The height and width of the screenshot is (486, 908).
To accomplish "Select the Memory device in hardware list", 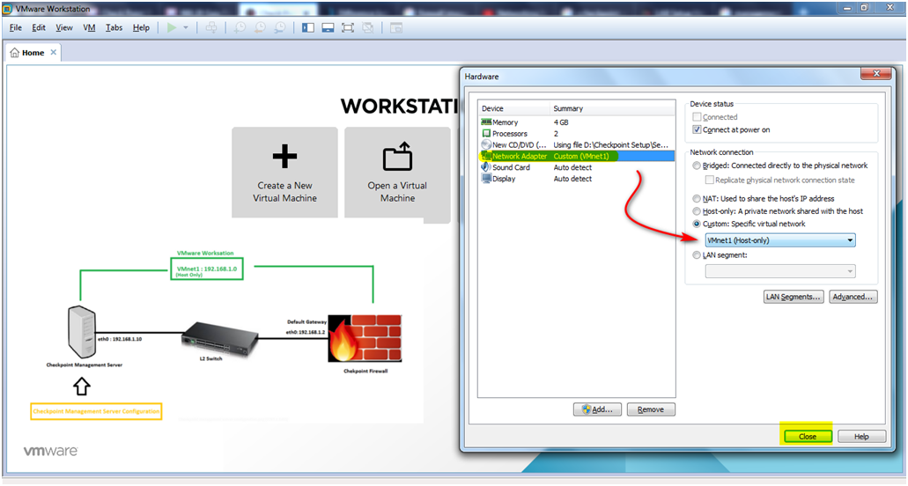I will click(576, 122).
